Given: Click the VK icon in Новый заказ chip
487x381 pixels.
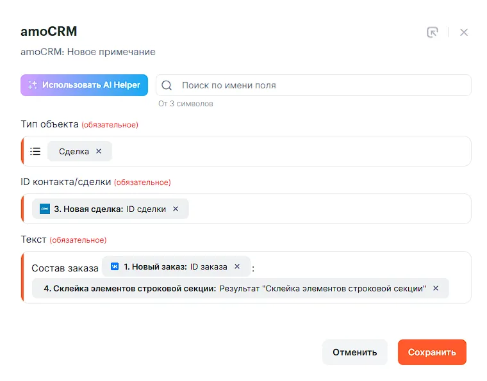Looking at the screenshot, I should [115, 266].
